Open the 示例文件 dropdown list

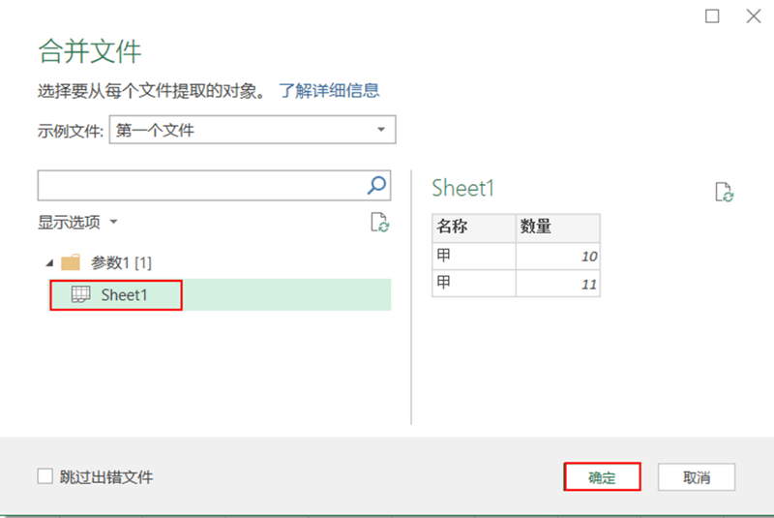pos(253,130)
